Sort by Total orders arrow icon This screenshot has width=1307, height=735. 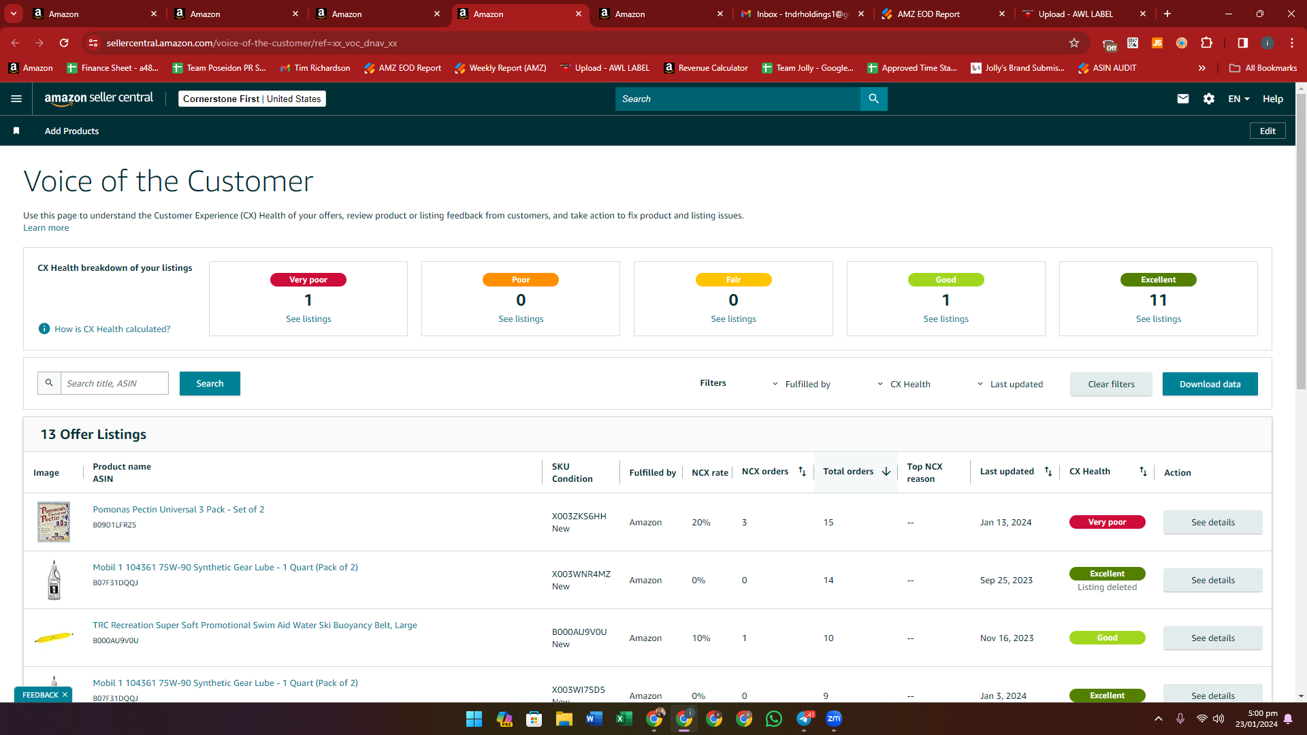tap(886, 472)
